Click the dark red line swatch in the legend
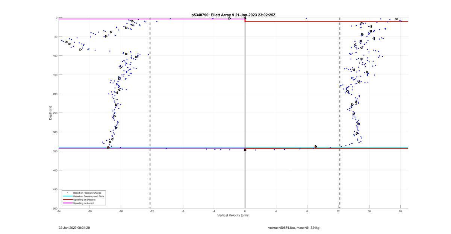451x234 pixels. click(67, 200)
